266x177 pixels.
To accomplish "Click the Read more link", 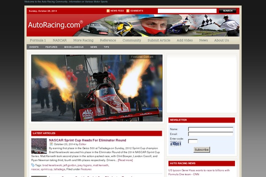I will pyautogui.click(x=125, y=160).
